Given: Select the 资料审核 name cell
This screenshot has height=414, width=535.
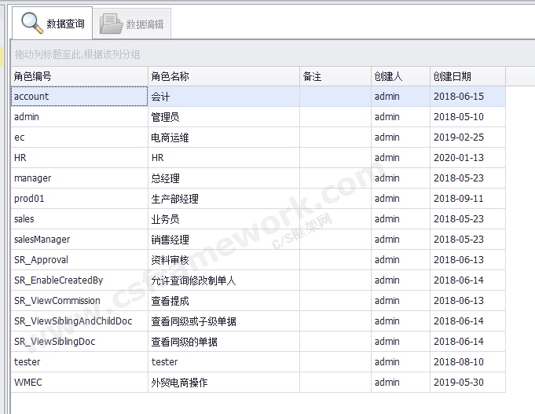Looking at the screenshot, I should (224, 260).
